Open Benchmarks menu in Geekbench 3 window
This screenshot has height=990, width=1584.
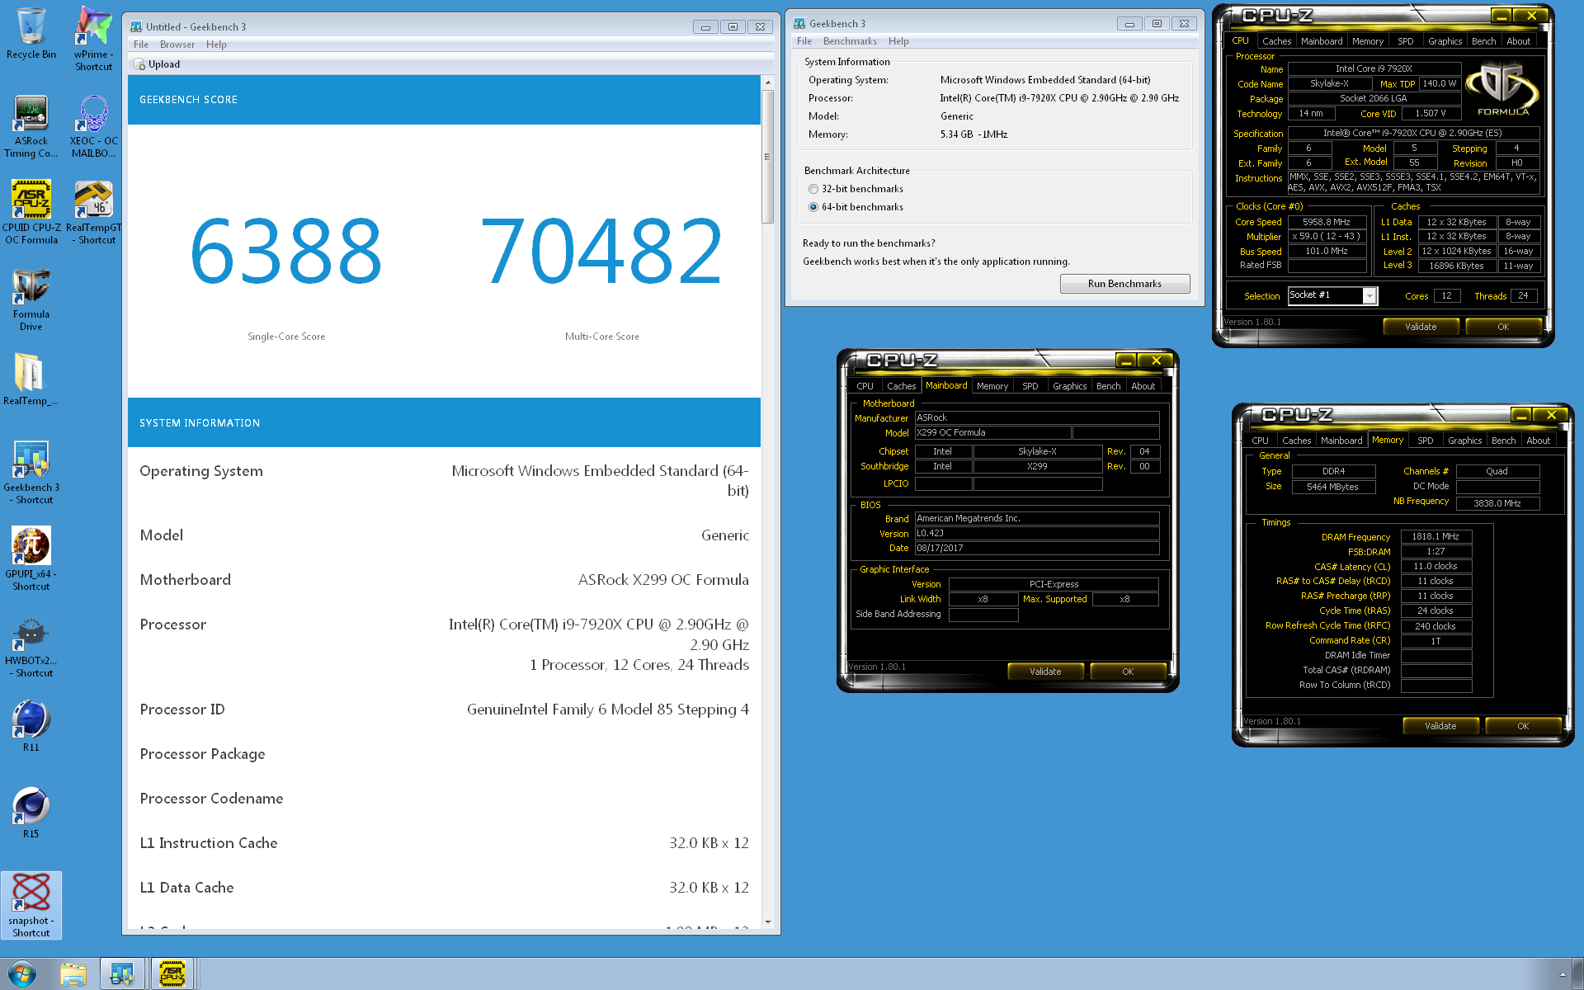click(x=850, y=41)
